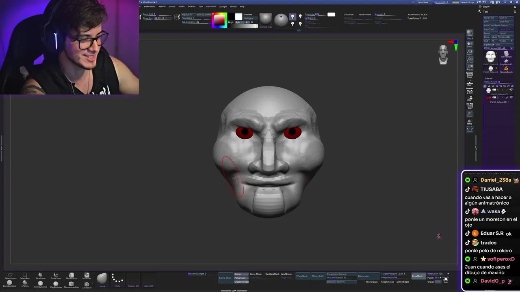This screenshot has width=520, height=292.
Task: Hide the PM3D_Sphere3D1 subtool via eye icon
Action: tap(511, 90)
